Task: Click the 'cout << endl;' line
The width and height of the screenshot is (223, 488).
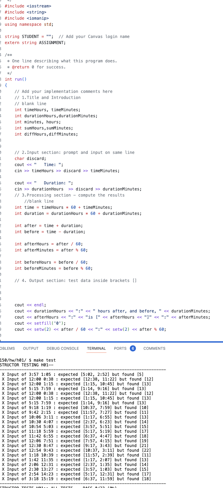Action: point(30,305)
